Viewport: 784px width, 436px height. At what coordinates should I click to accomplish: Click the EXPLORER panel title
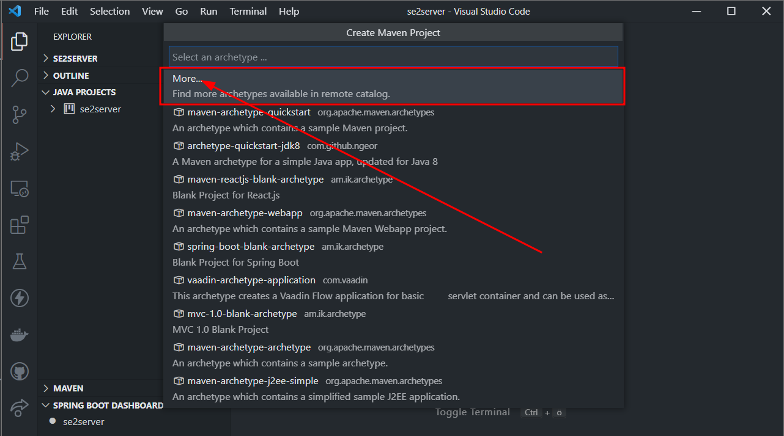(x=72, y=37)
